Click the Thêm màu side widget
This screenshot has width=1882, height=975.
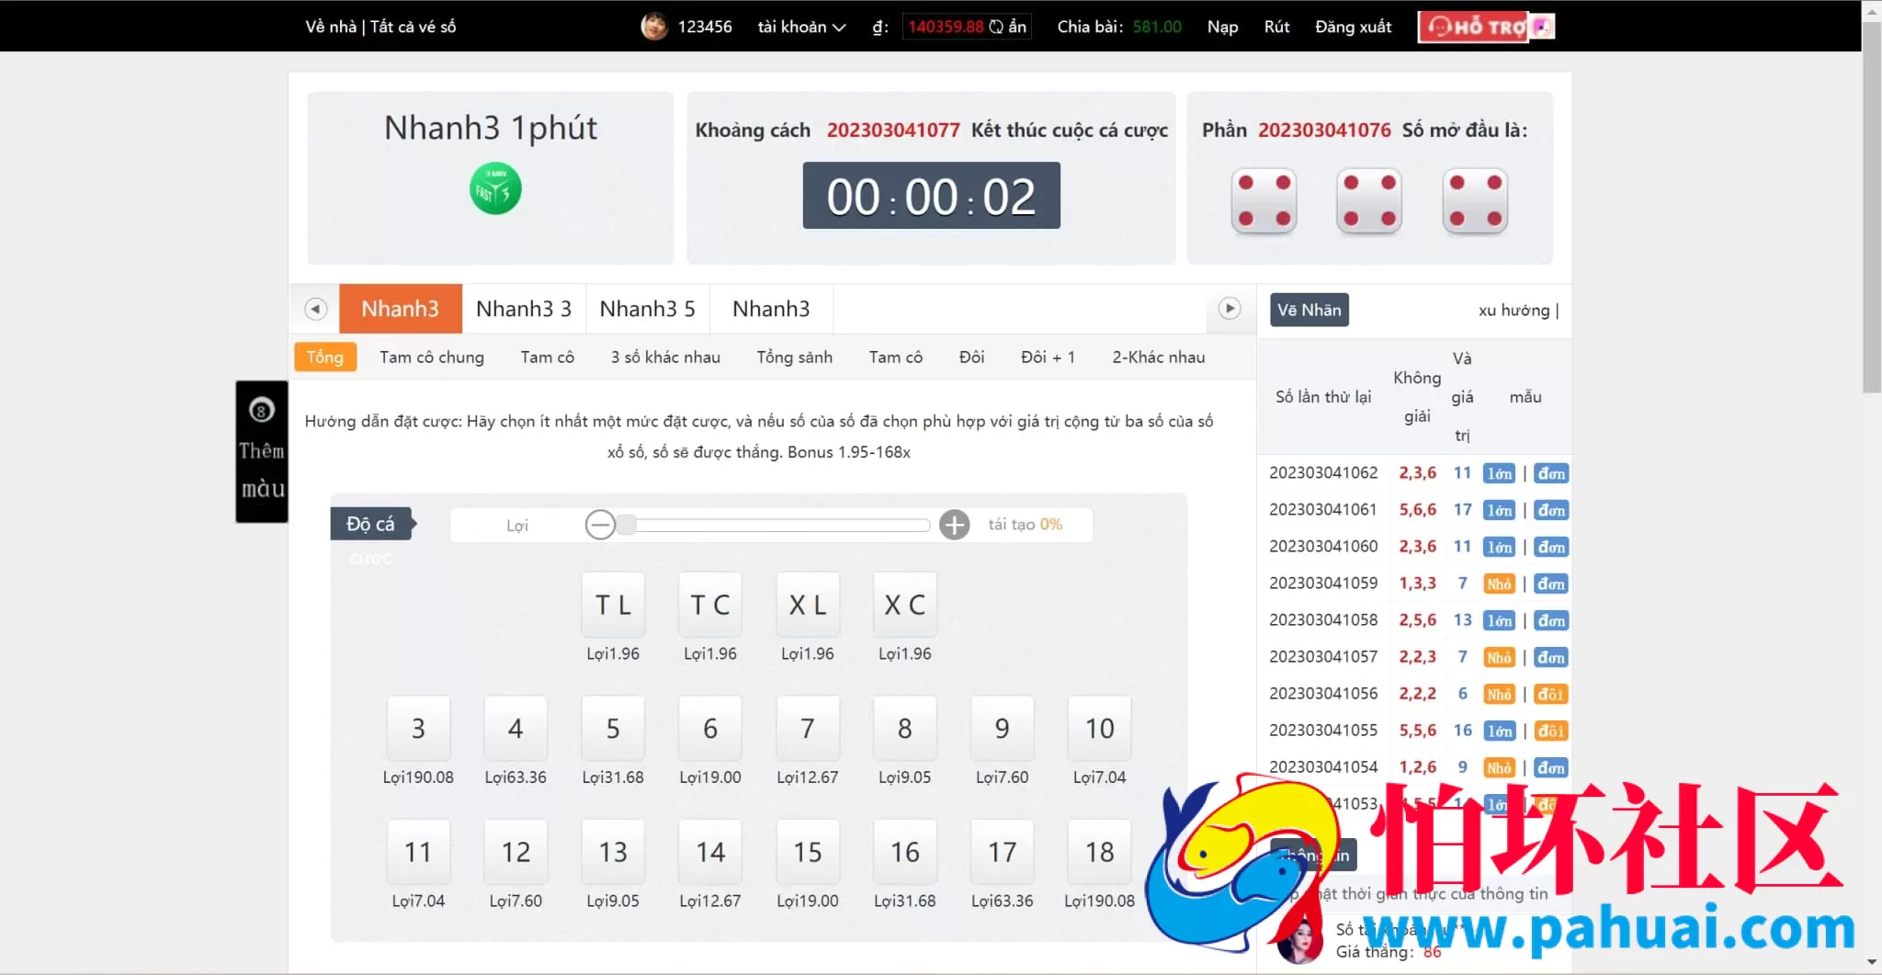pyautogui.click(x=262, y=451)
